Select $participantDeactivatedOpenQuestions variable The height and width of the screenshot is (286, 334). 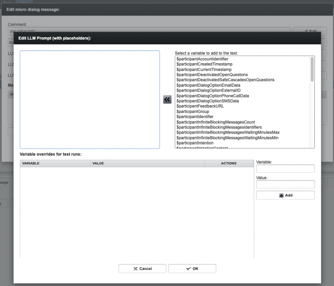(x=212, y=75)
